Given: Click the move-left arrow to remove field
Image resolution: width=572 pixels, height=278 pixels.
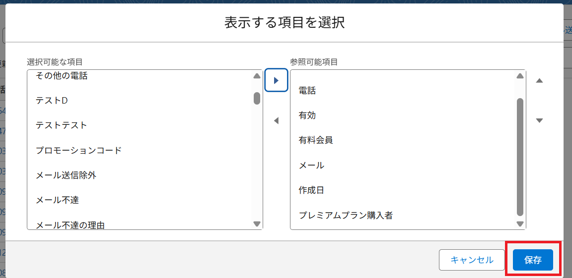Looking at the screenshot, I should [277, 120].
